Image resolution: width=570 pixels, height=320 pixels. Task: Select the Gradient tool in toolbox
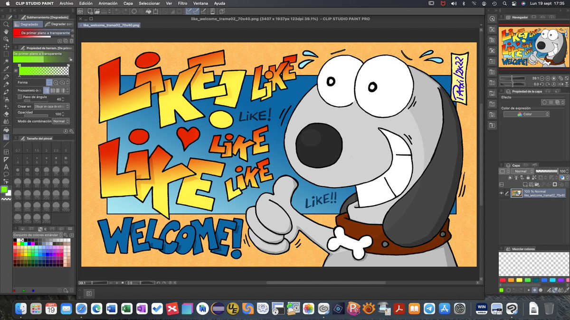[x=6, y=137]
